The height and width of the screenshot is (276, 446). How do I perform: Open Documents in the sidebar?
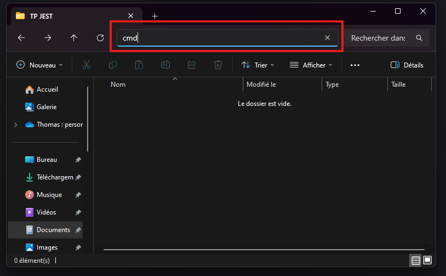click(x=53, y=230)
